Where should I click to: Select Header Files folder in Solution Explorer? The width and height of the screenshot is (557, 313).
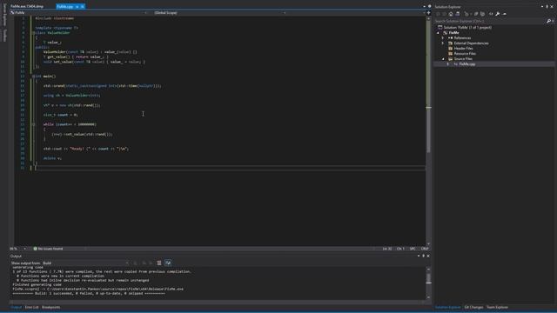463,49
